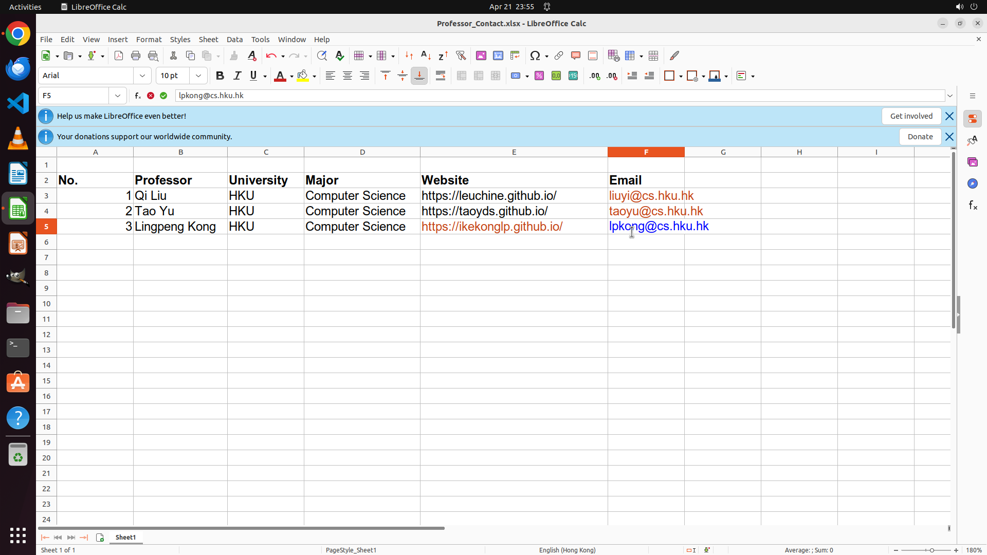
Task: Toggle Bold formatting
Action: (220, 76)
